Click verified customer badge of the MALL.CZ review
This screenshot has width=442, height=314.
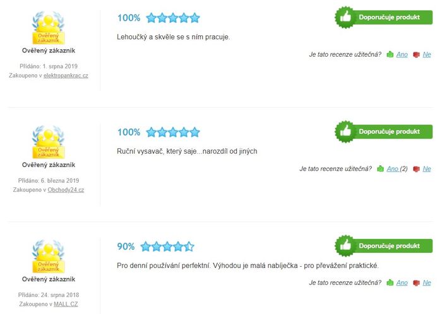49,257
